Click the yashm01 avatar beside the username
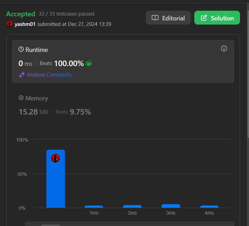 10,24
